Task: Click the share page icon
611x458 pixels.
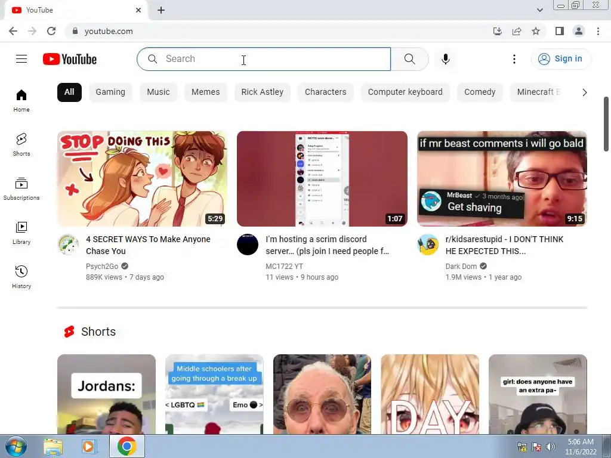Action: click(517, 31)
